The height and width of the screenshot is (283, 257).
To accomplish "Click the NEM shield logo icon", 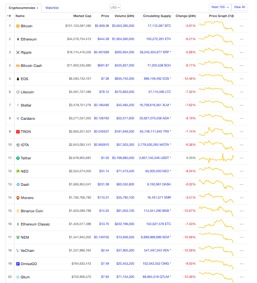I will (18, 237).
